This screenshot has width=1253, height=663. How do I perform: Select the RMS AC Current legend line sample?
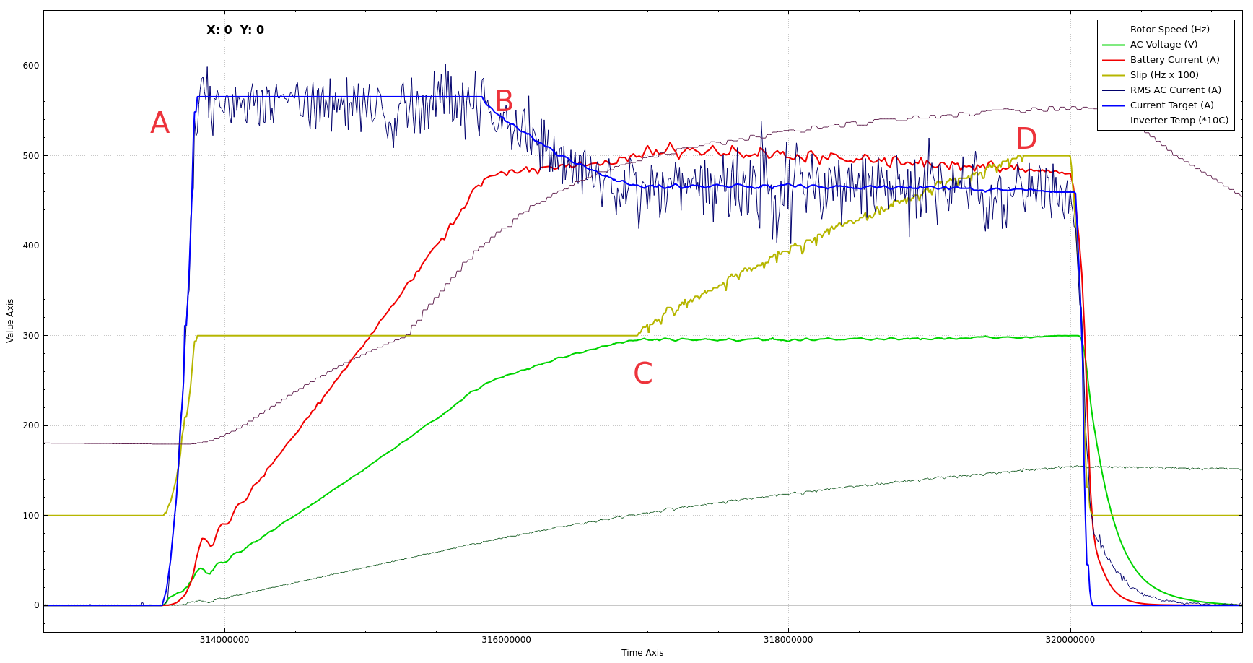point(1114,90)
